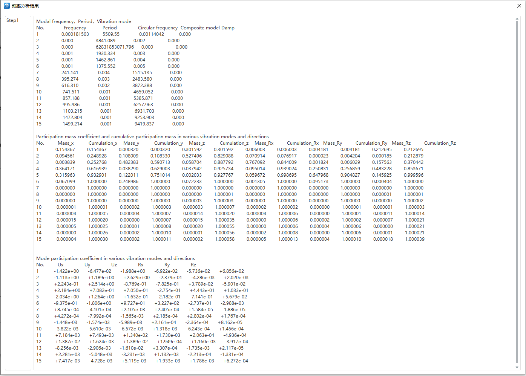The height and width of the screenshot is (376, 526).
Task: Click the Cumulation_z value 1.000058
Action: tap(225, 239)
